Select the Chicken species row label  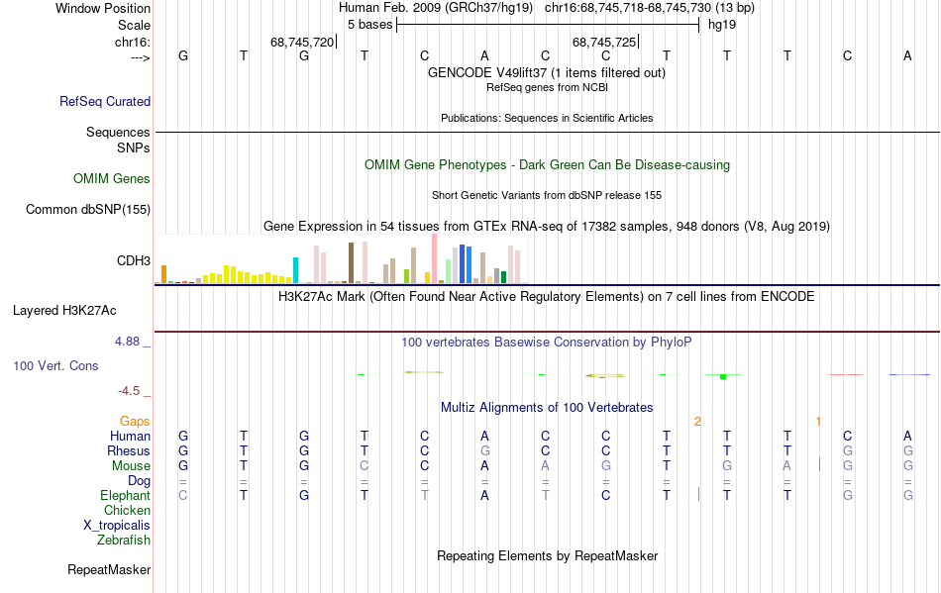(x=127, y=510)
